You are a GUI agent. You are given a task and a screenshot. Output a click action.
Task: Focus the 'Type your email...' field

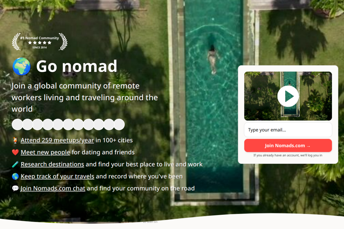click(x=288, y=130)
